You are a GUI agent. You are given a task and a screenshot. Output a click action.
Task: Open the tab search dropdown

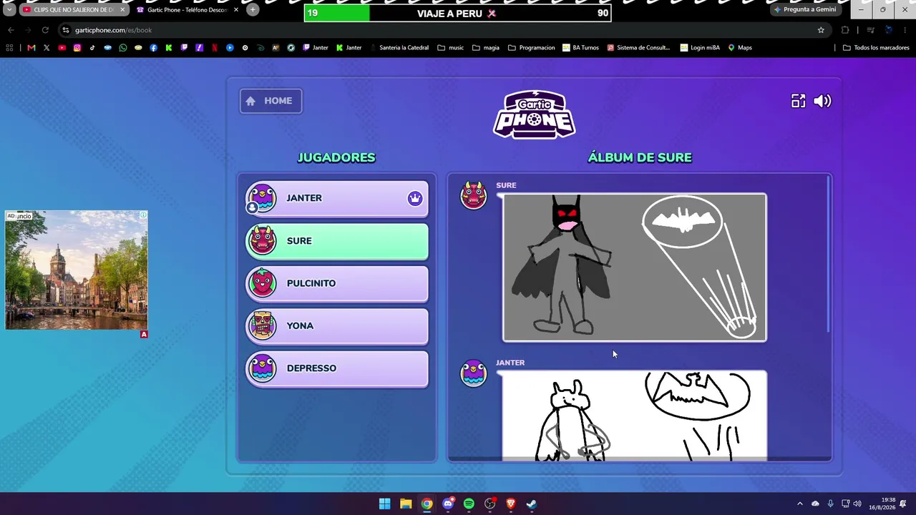coord(9,10)
